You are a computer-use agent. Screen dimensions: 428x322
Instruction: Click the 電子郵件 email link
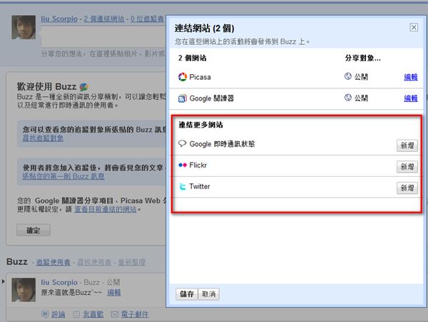coord(135,314)
